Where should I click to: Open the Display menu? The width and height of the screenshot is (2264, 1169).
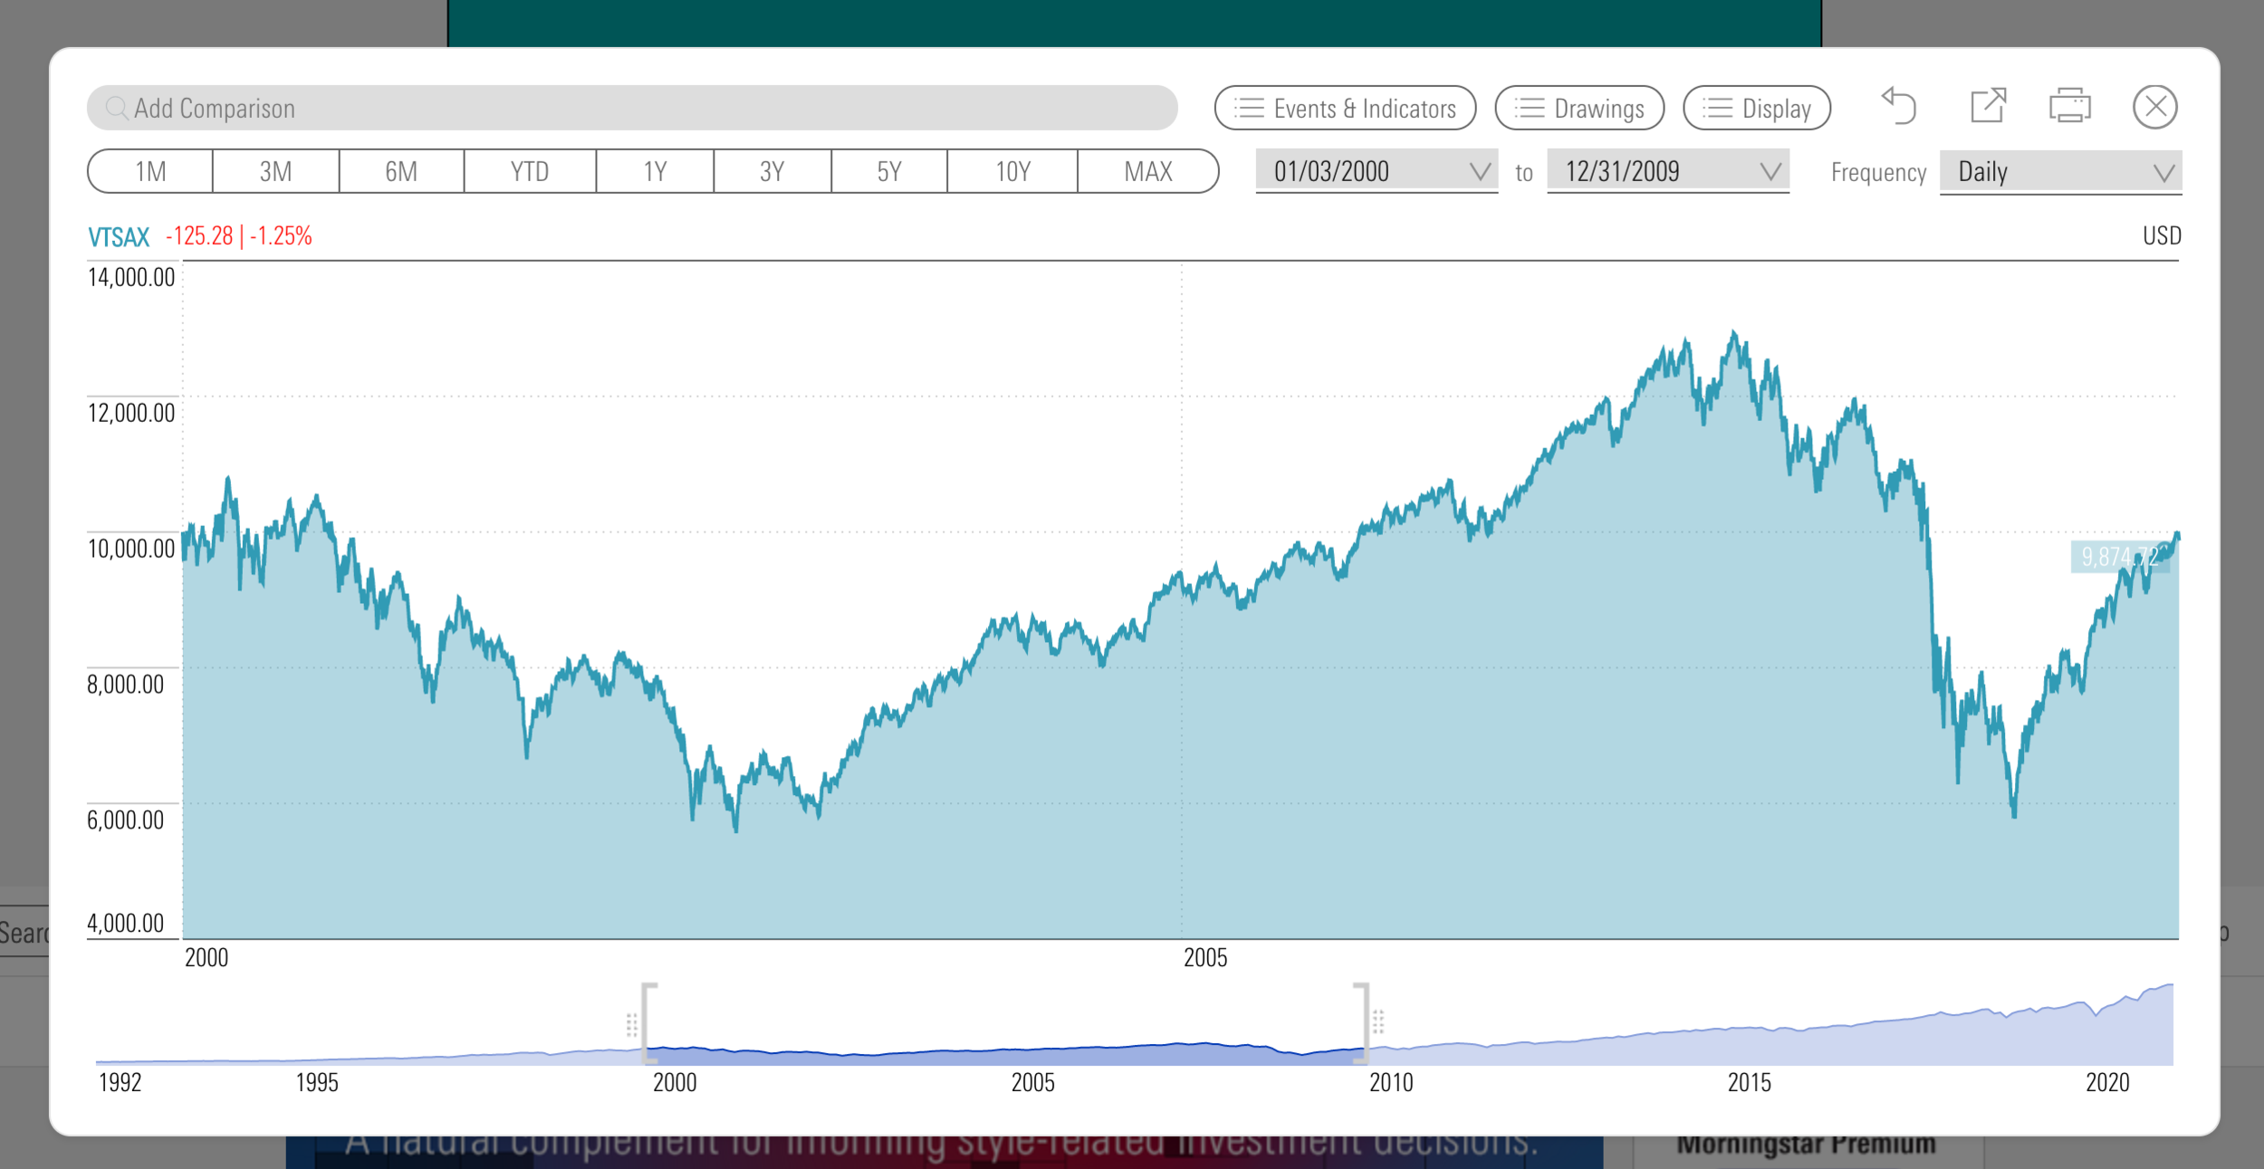[1757, 108]
